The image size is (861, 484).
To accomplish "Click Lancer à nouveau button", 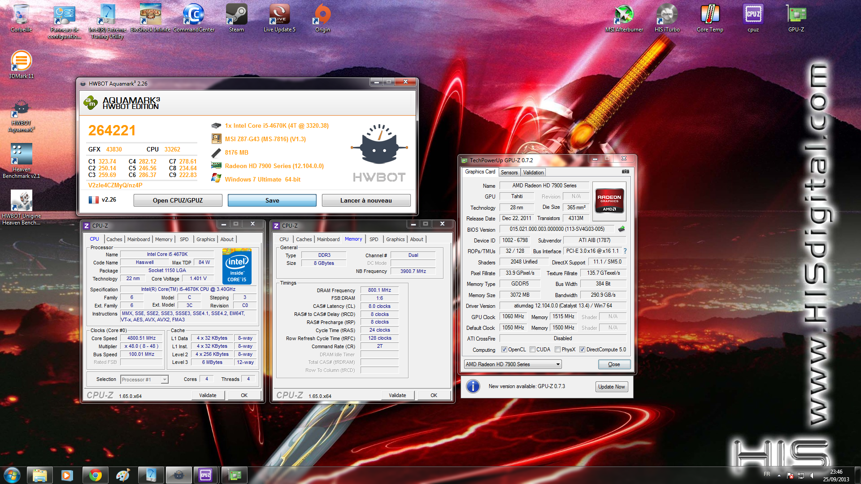I will point(366,200).
